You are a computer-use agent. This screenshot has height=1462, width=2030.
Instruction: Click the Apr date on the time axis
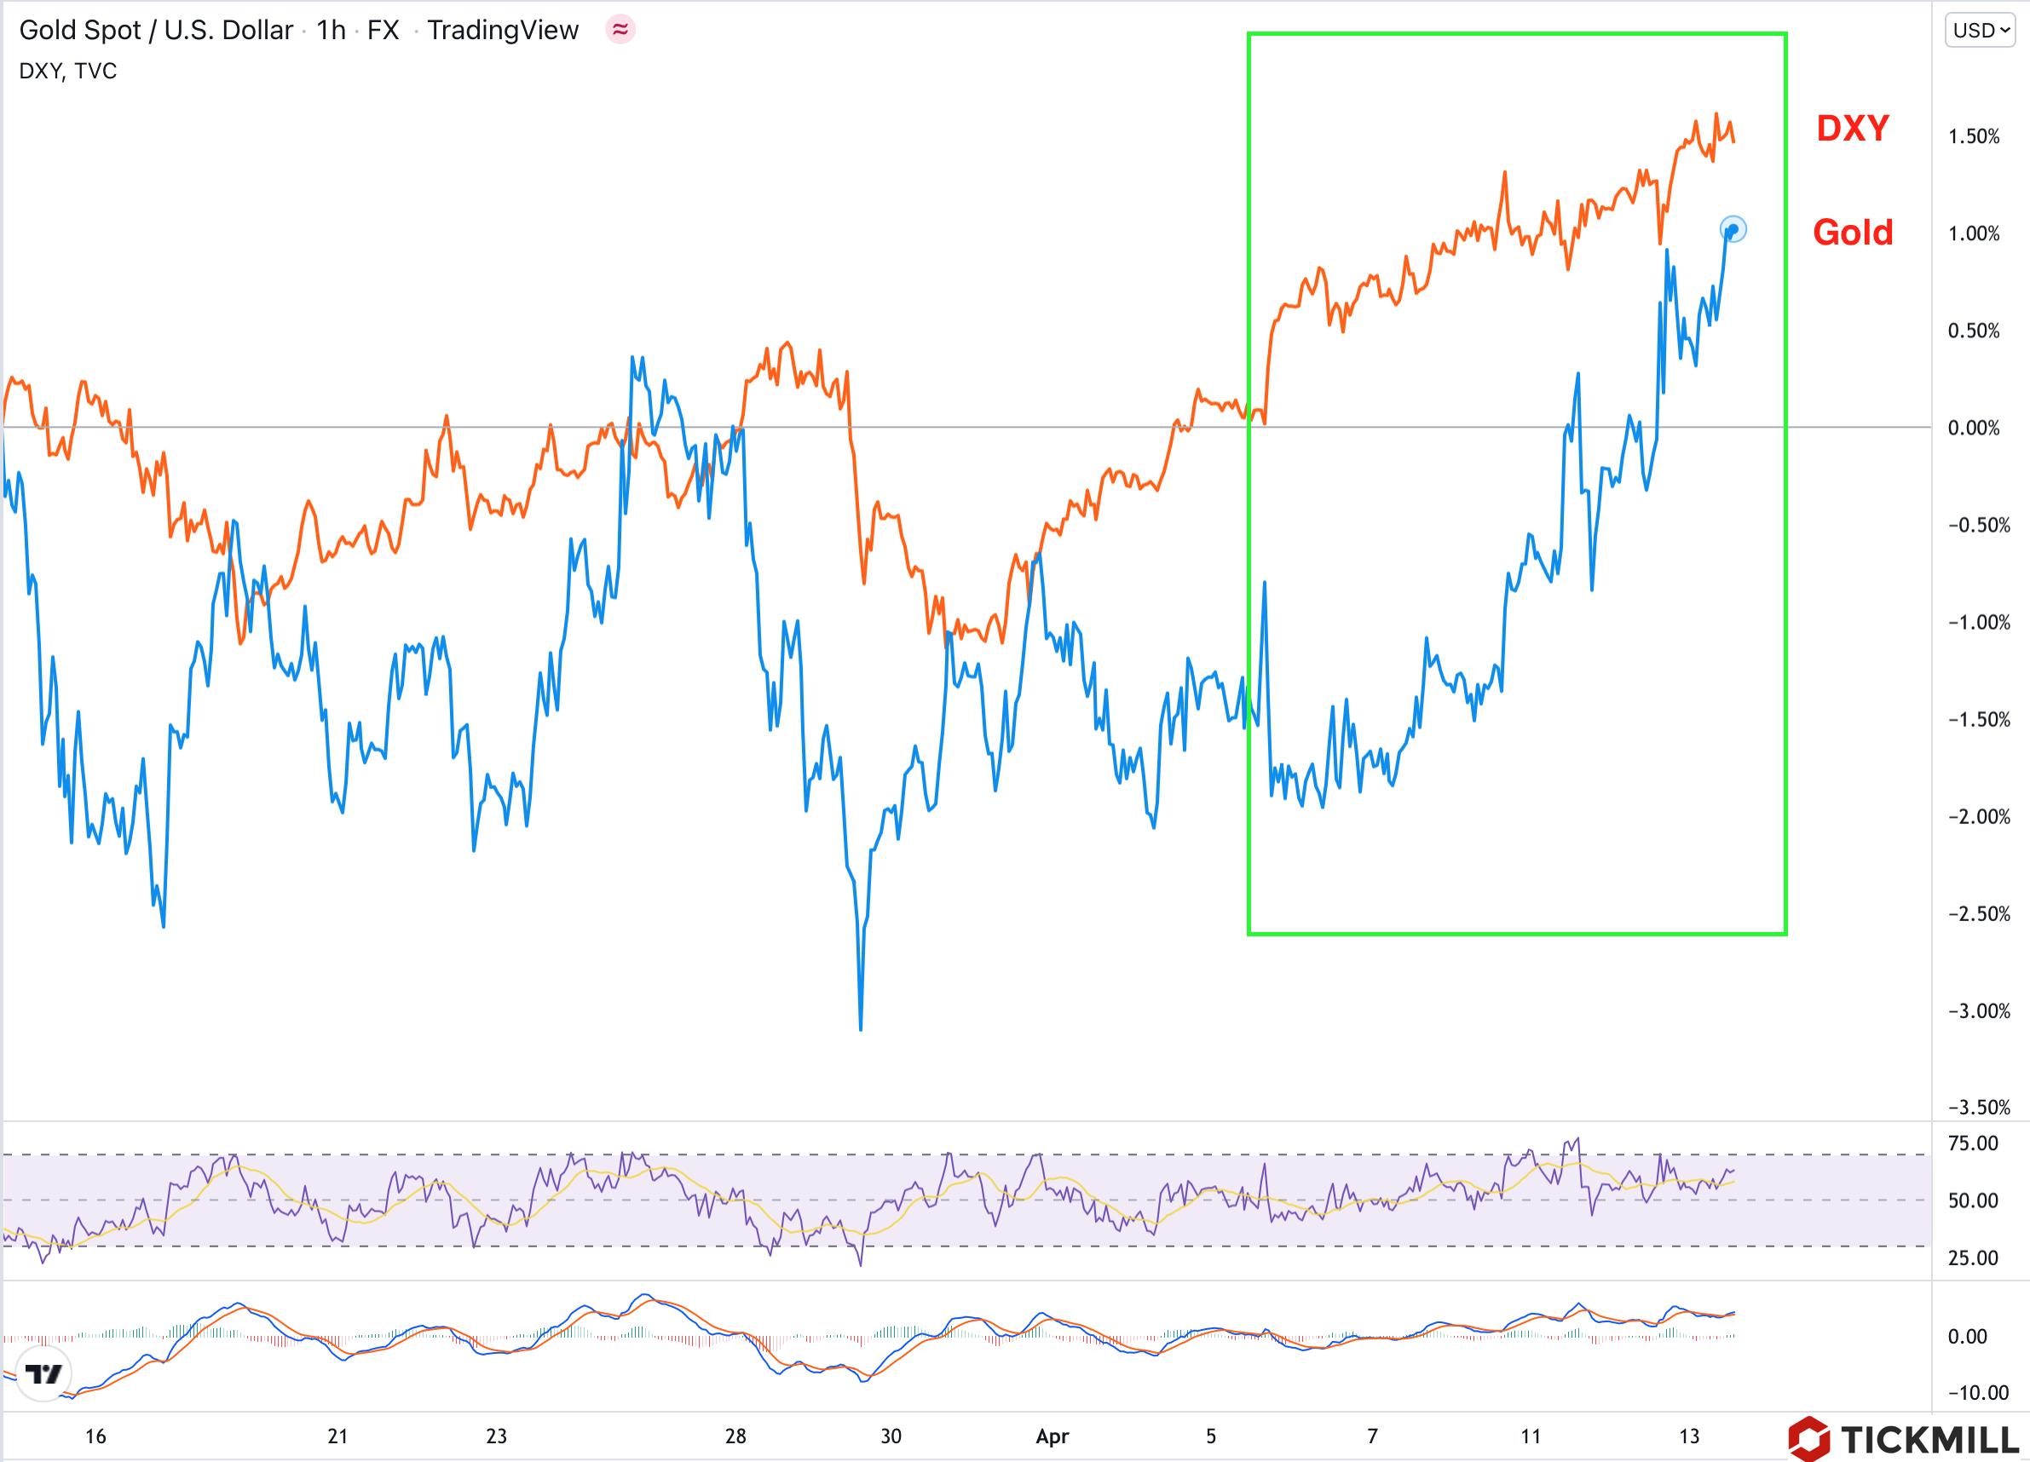tap(1052, 1436)
